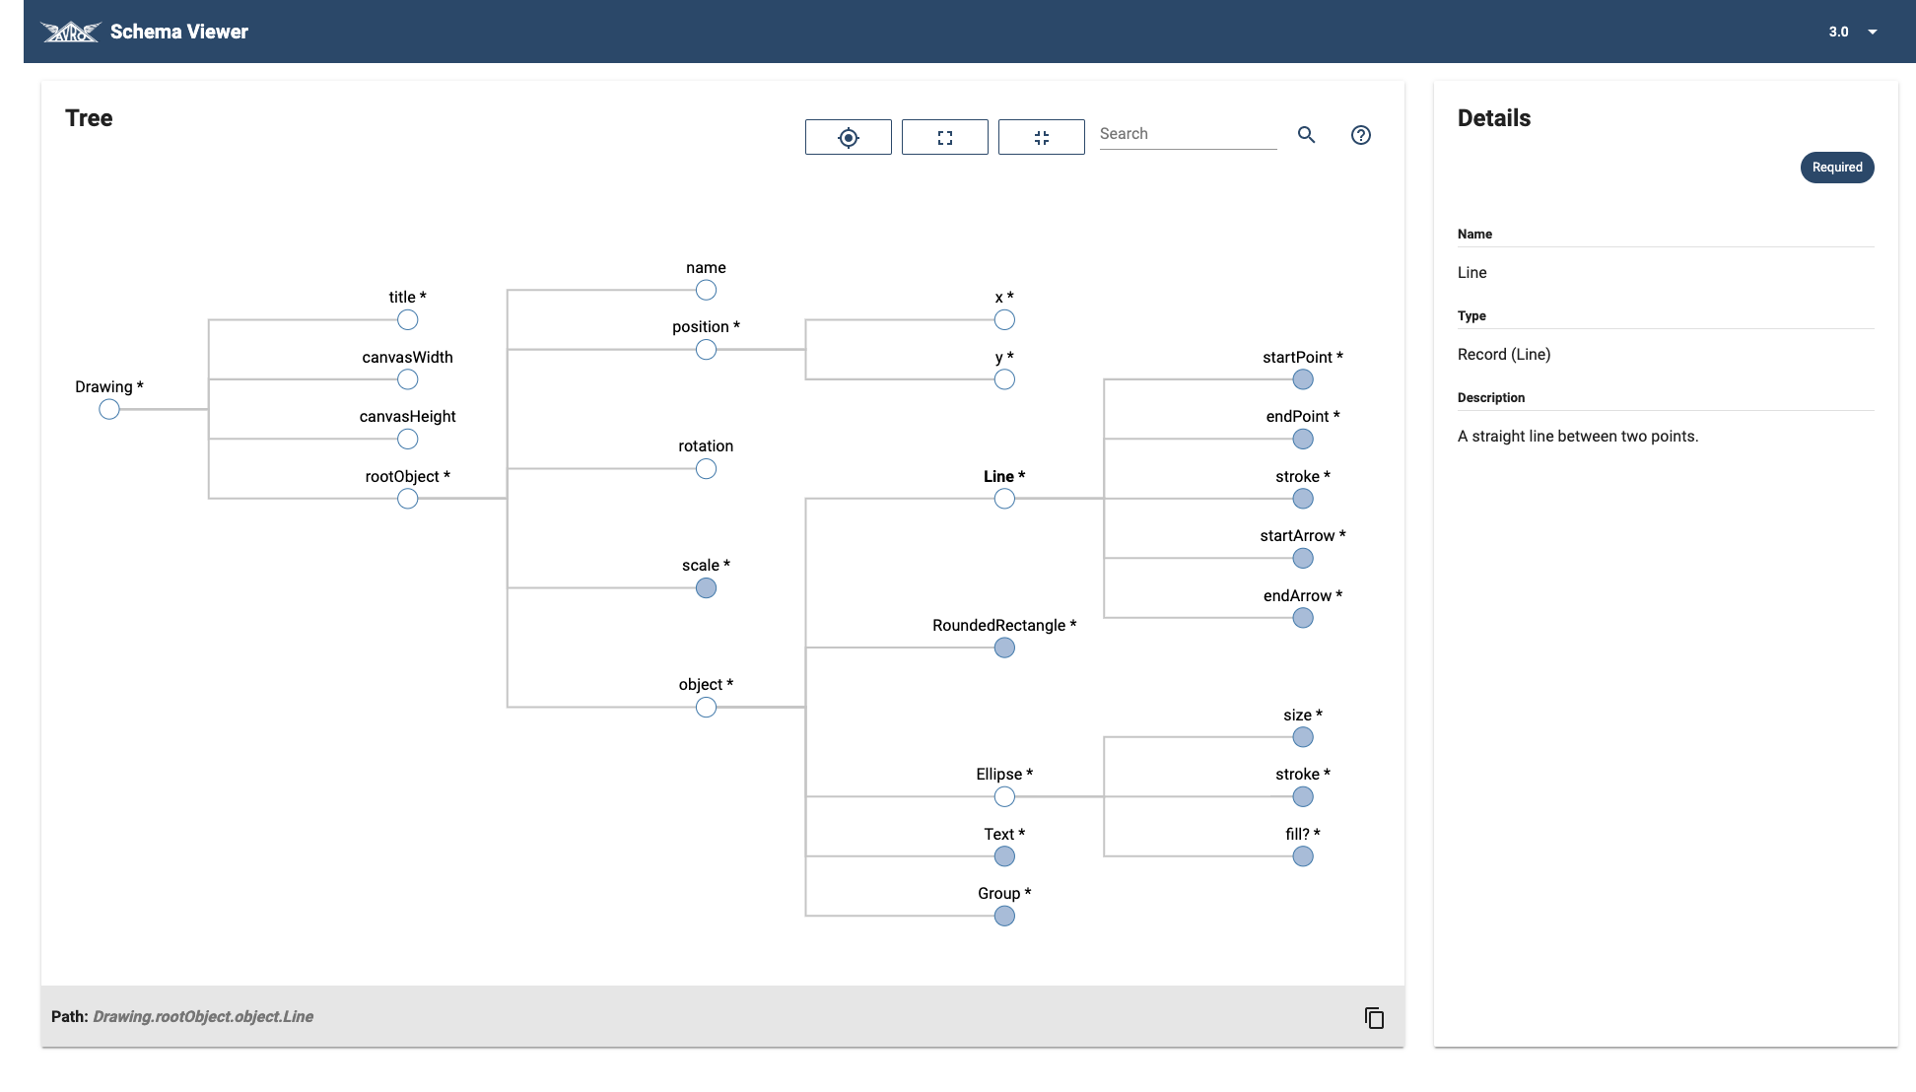Viewport: 1916px width, 1092px height.
Task: Expand the Group node circle
Action: click(x=1003, y=916)
